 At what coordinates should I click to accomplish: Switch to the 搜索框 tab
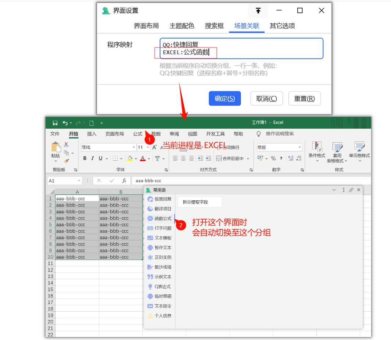coord(214,26)
